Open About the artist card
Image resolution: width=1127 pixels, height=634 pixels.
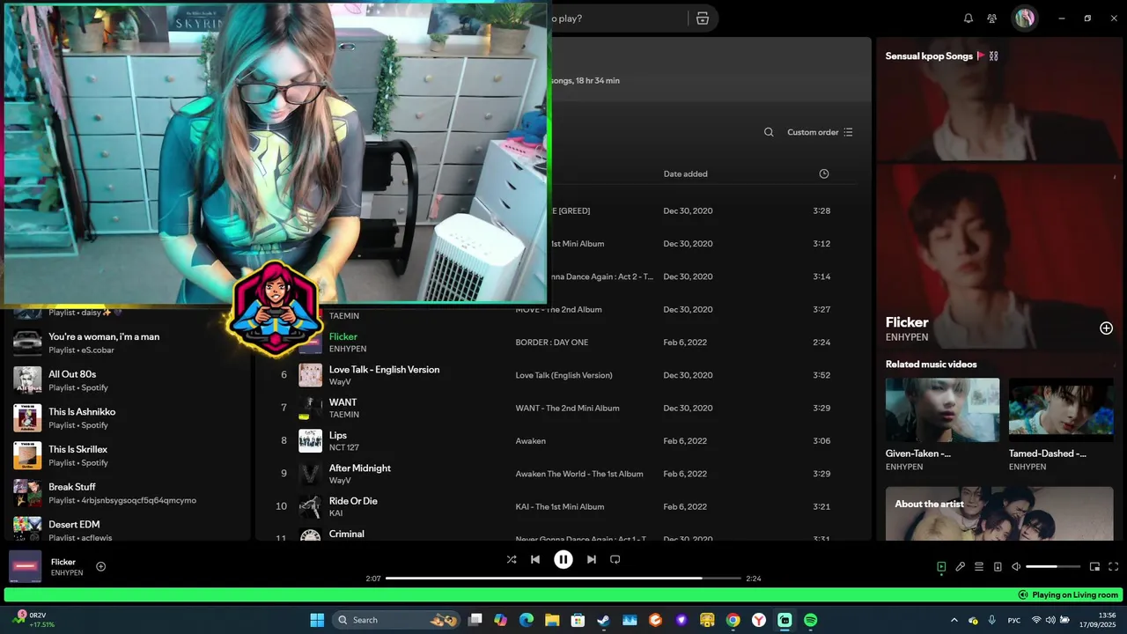tap(999, 513)
